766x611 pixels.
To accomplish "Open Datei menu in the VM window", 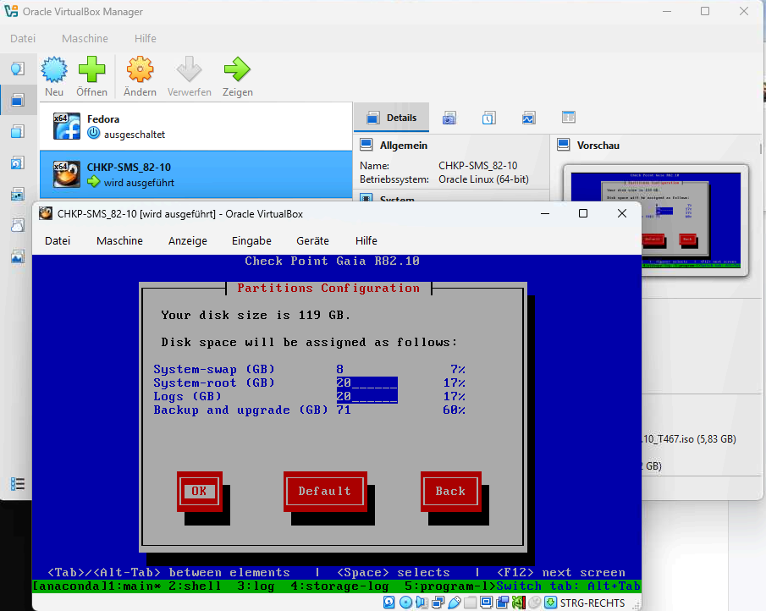I will (58, 241).
